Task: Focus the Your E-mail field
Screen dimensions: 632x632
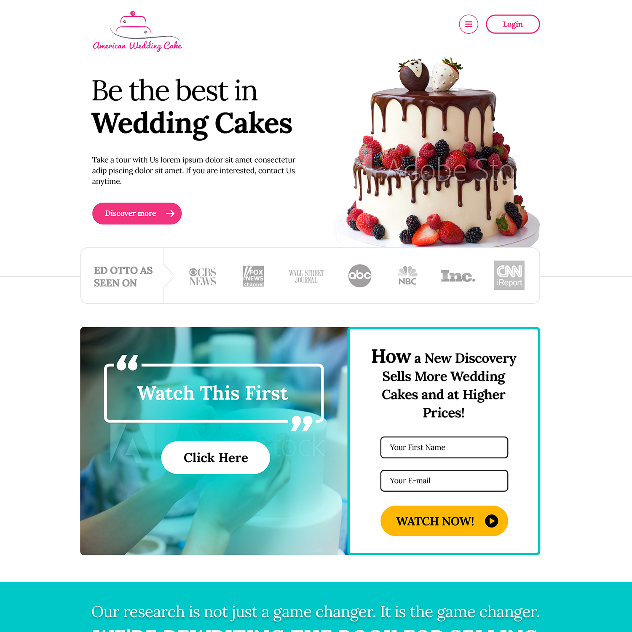Action: 444,481
